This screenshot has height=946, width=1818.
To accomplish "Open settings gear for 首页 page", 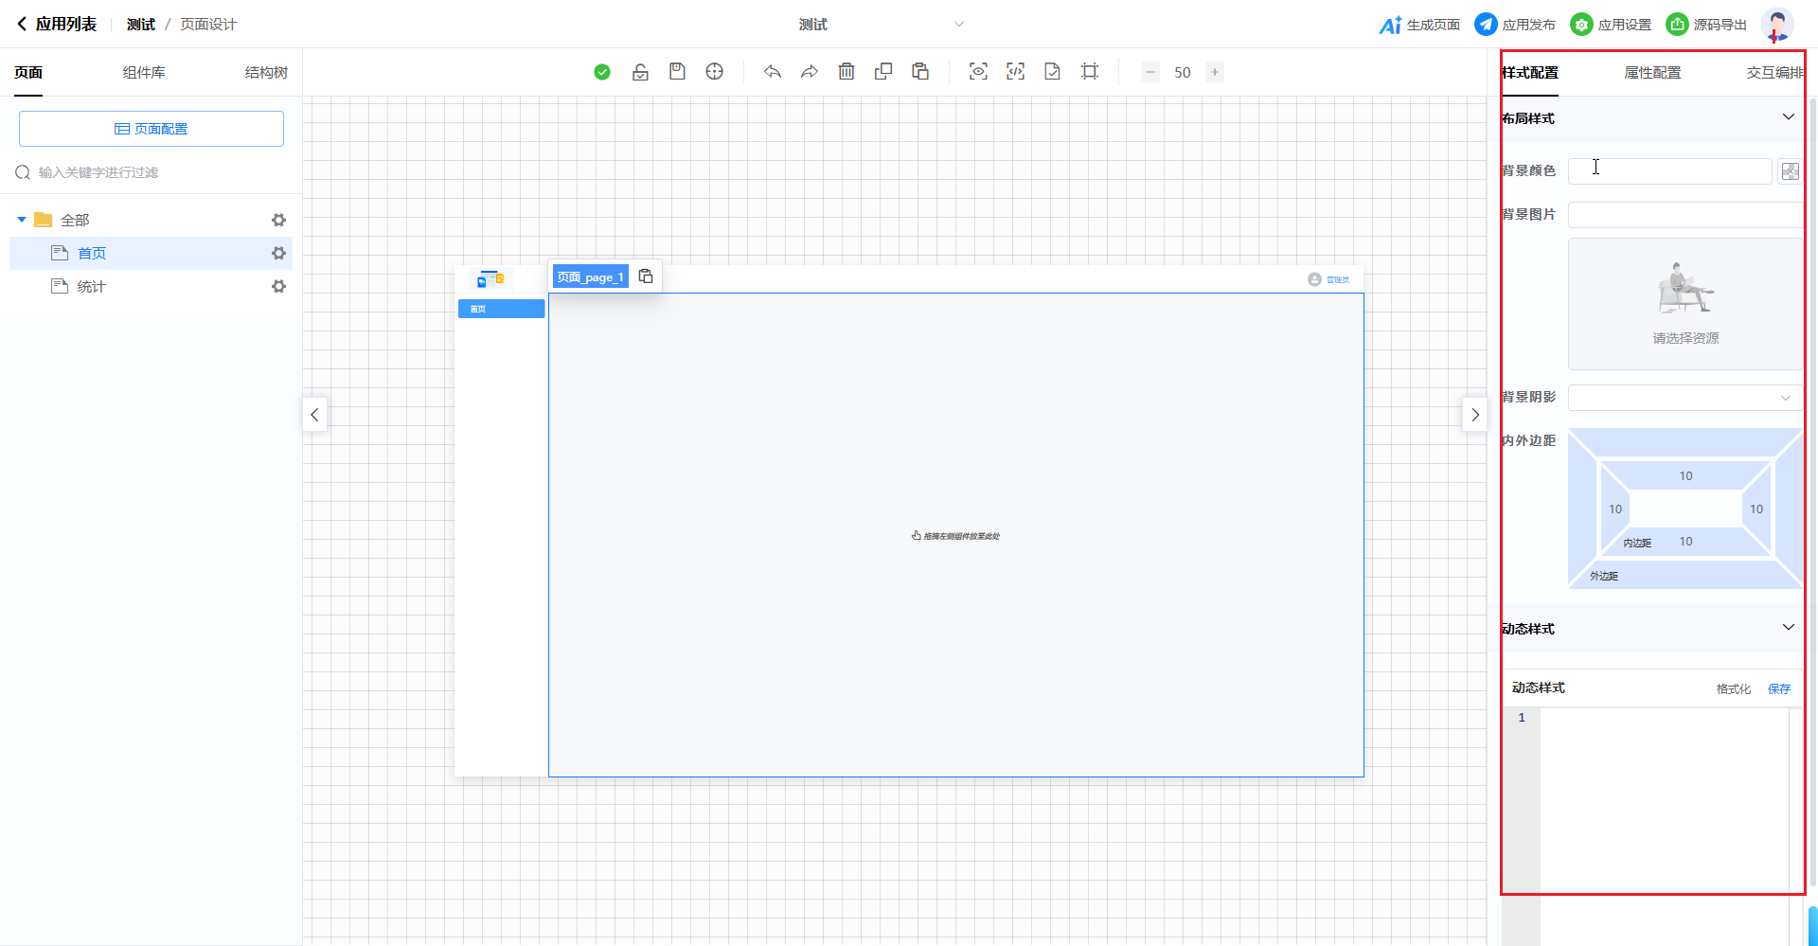I will [x=278, y=254].
